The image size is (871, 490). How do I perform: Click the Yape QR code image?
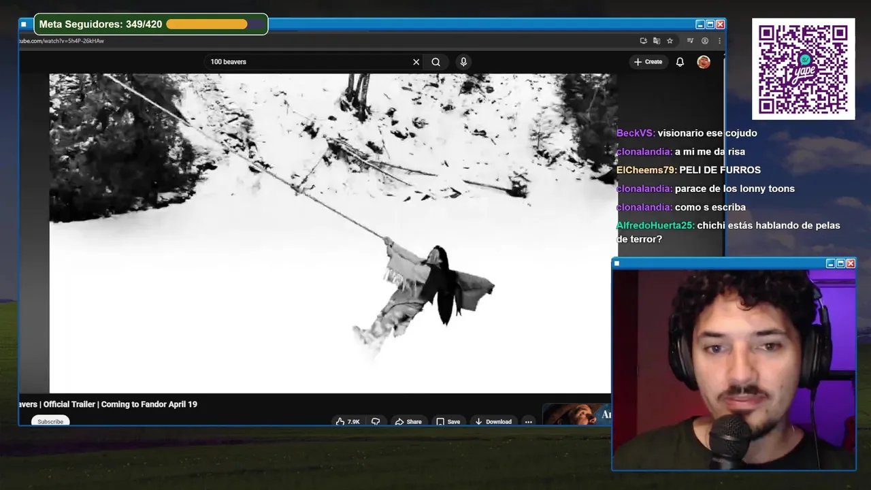[803, 69]
